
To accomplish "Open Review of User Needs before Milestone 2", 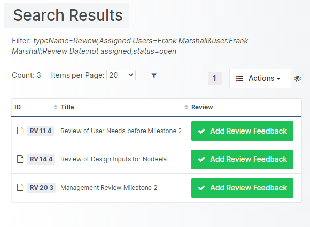I will click(121, 131).
